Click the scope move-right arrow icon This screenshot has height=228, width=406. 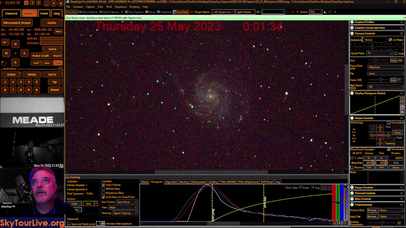click(x=388, y=136)
